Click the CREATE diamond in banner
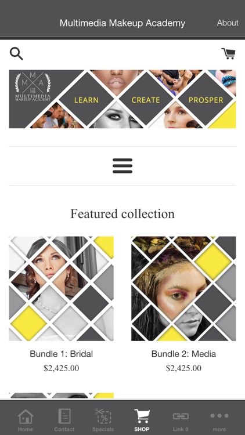Image resolution: width=245 pixels, height=435 pixels. [x=146, y=100]
